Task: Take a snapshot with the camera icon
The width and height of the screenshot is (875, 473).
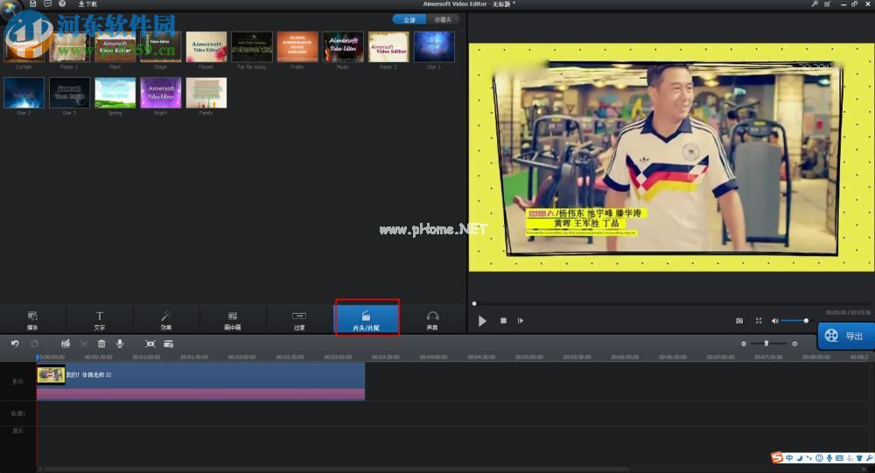Action: 739,321
